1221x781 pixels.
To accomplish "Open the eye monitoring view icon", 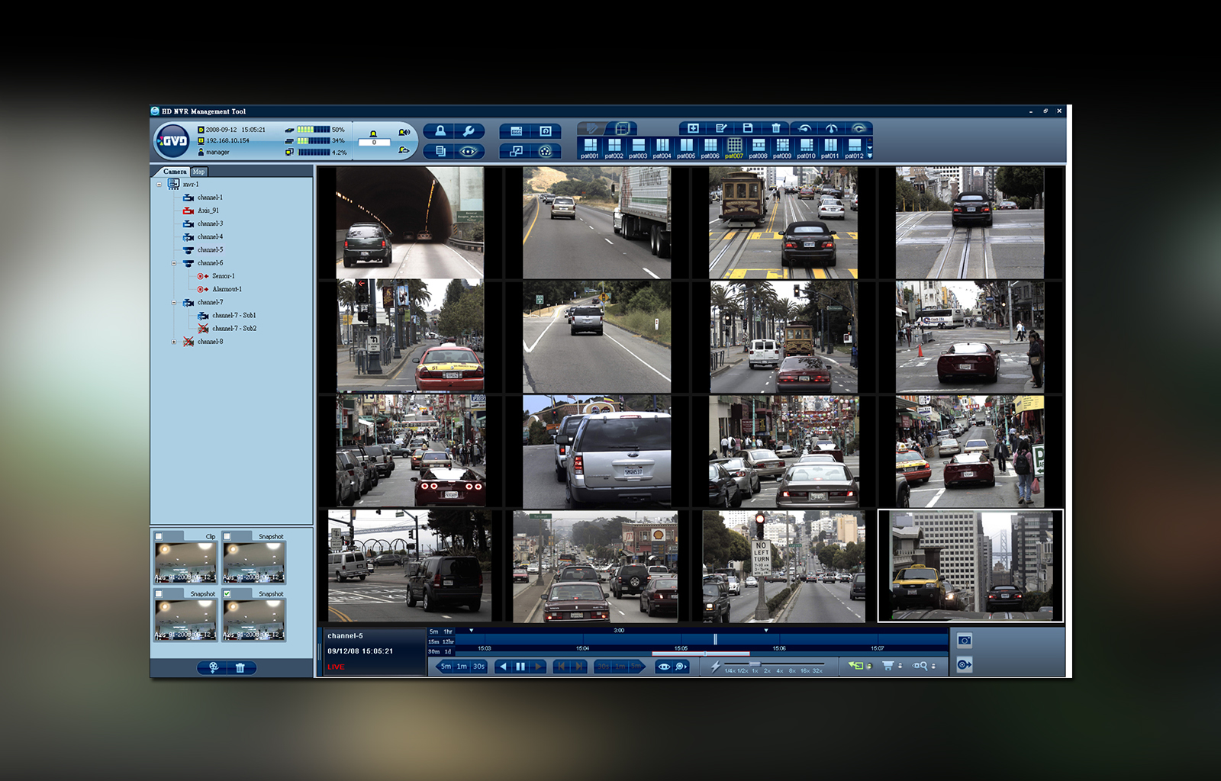I will [469, 151].
